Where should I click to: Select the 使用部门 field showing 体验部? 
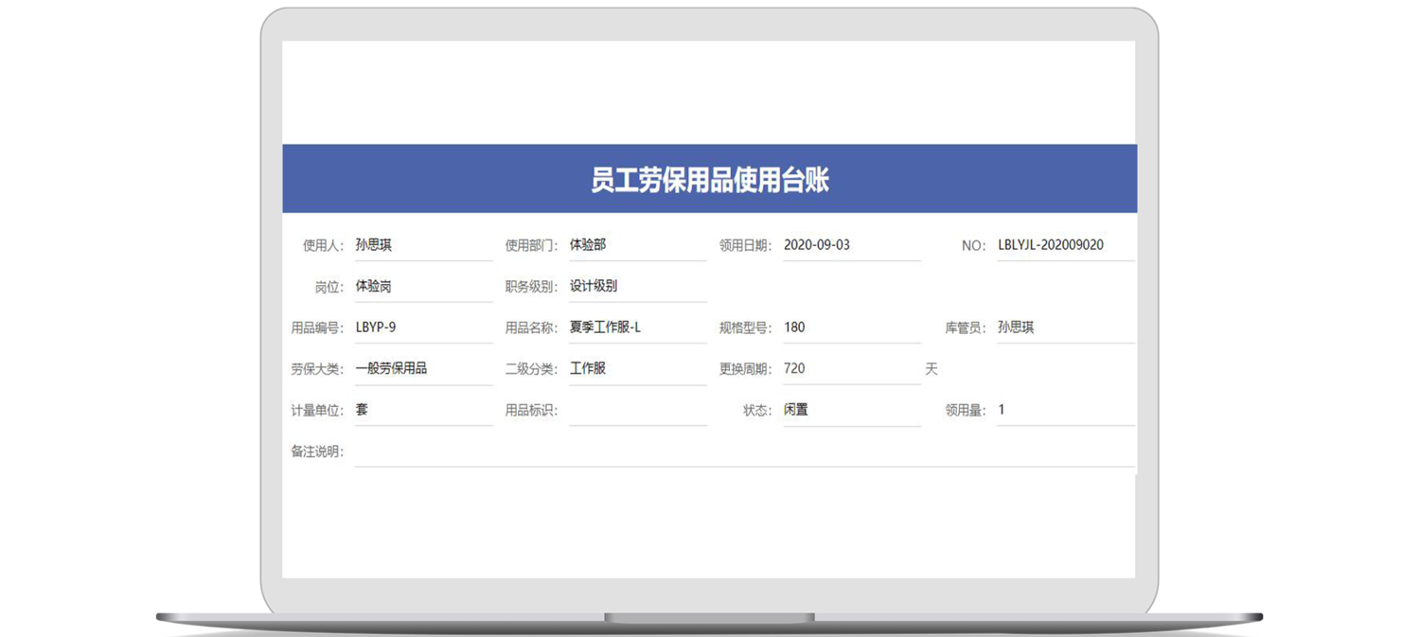click(x=637, y=245)
